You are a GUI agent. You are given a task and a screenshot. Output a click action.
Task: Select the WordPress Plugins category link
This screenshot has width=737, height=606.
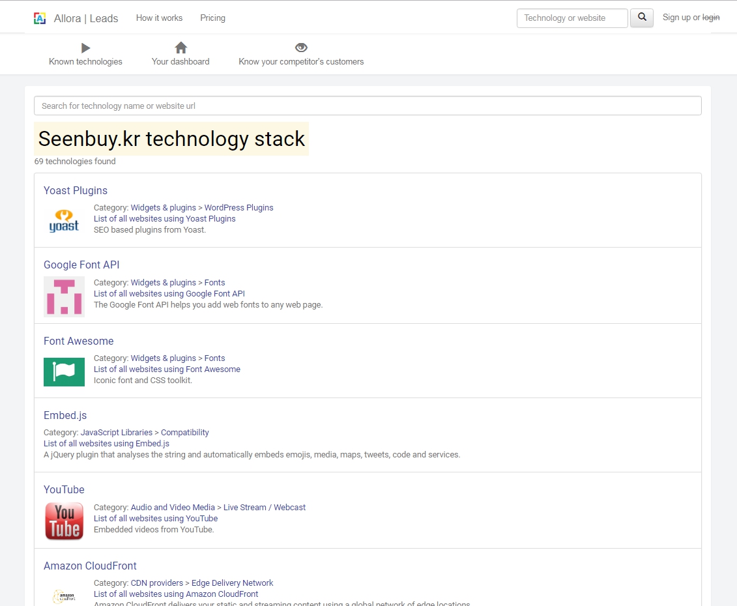pyautogui.click(x=238, y=208)
